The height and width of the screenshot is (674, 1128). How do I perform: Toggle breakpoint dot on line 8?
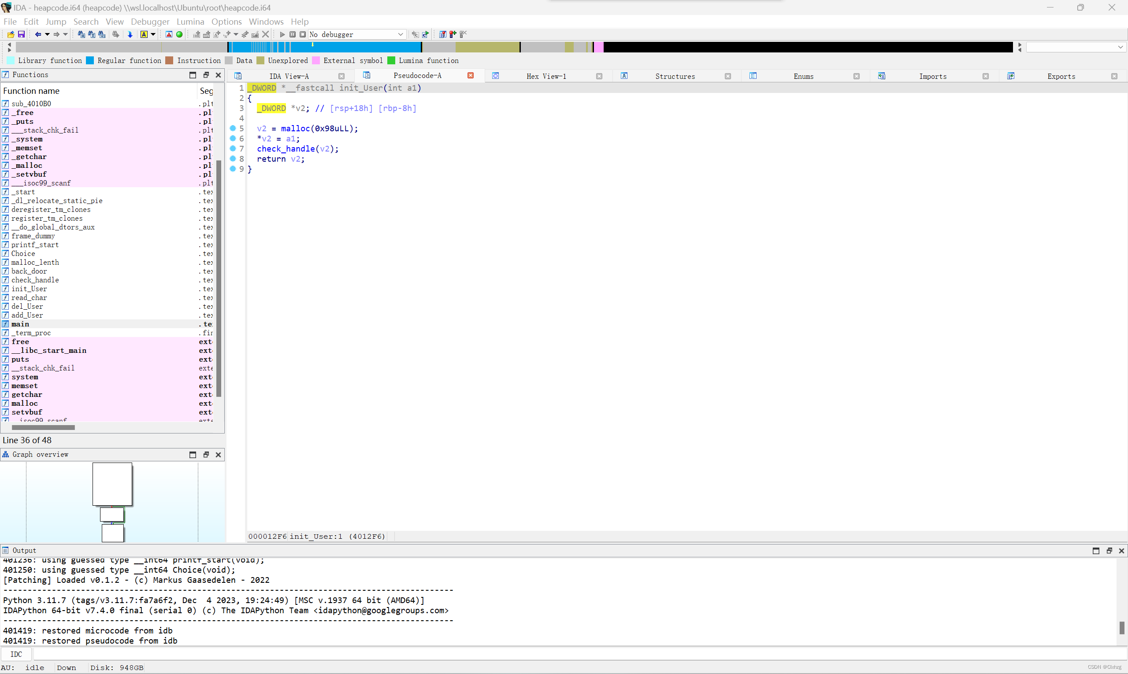point(233,159)
